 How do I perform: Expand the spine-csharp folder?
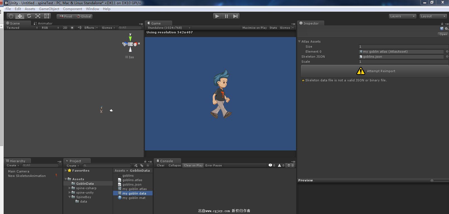click(x=70, y=188)
